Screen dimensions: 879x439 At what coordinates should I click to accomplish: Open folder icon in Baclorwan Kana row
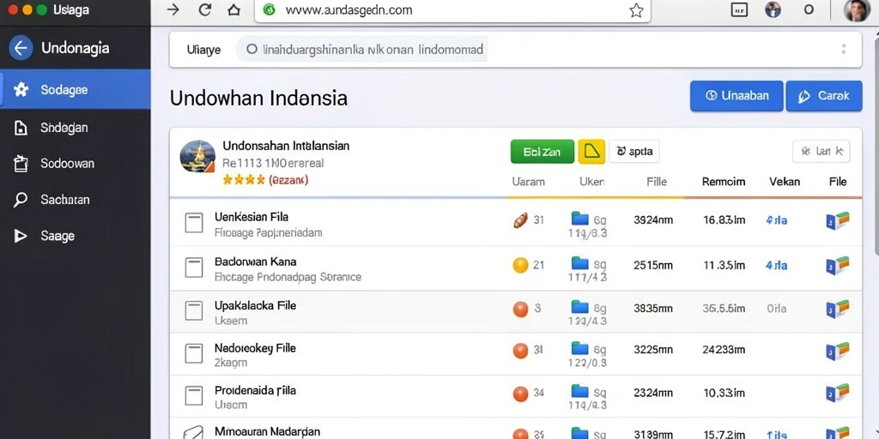(579, 263)
